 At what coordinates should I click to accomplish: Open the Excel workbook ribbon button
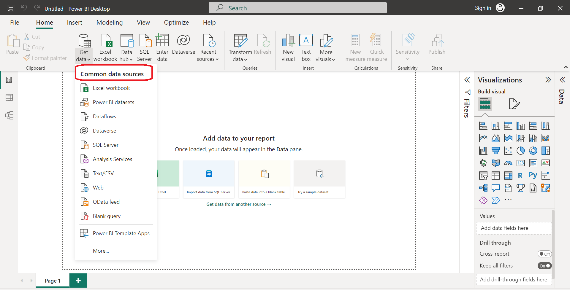coord(105,47)
